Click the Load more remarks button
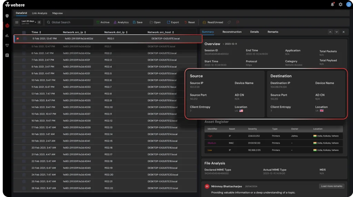This screenshot has height=197, width=353. pyautogui.click(x=331, y=186)
